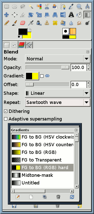This screenshot has width=94, height=214.
Task: Choose the Foreground Select tool
Action: pos(55,6)
